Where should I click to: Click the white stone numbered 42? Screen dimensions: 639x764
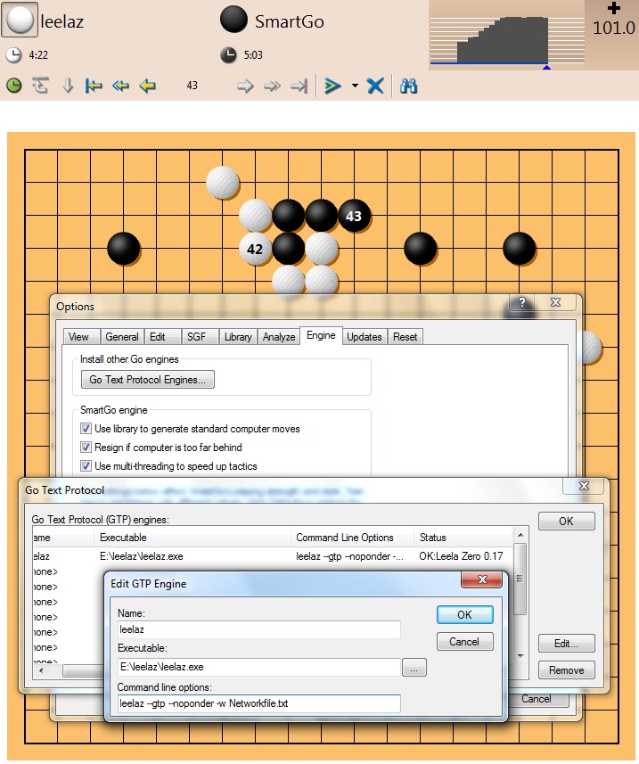(255, 249)
